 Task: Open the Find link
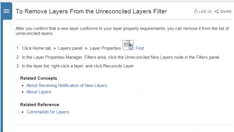(x=140, y=48)
